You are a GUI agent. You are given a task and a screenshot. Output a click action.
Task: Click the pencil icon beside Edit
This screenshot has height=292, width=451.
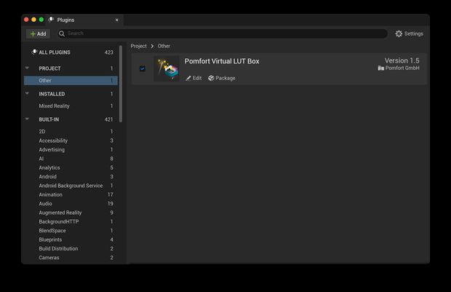point(188,78)
